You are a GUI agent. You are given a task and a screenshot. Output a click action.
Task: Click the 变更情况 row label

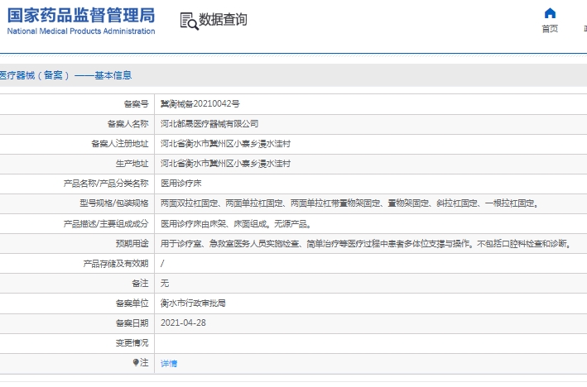point(132,343)
